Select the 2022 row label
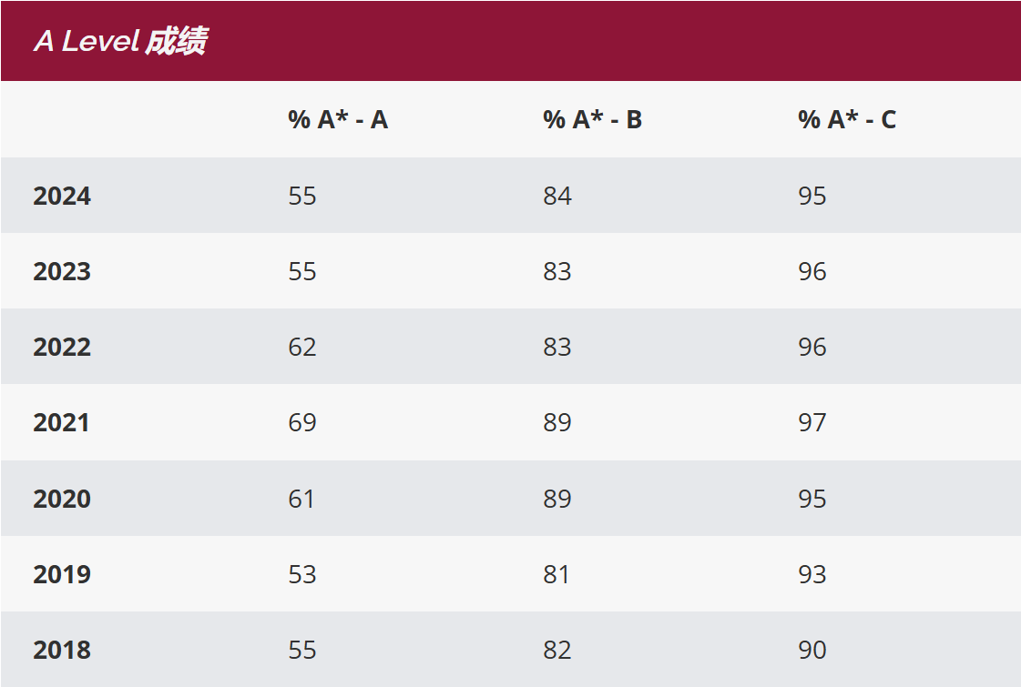The image size is (1021, 687). click(62, 347)
